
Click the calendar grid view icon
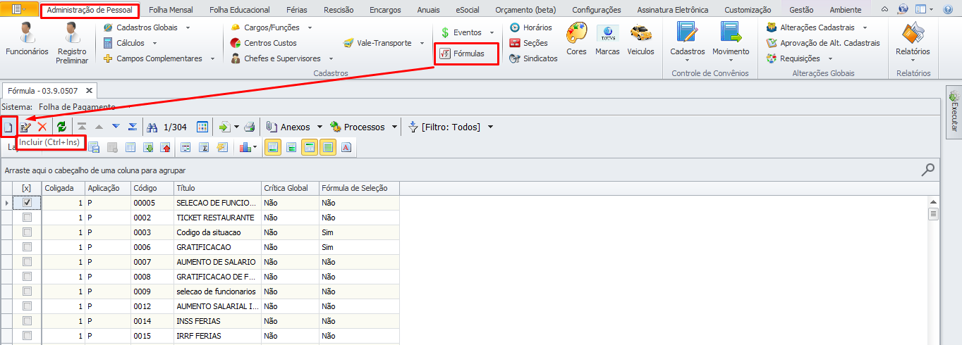tap(202, 127)
